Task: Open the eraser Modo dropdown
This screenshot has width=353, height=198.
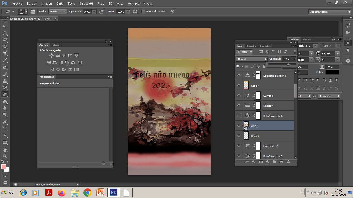Action: click(58, 12)
